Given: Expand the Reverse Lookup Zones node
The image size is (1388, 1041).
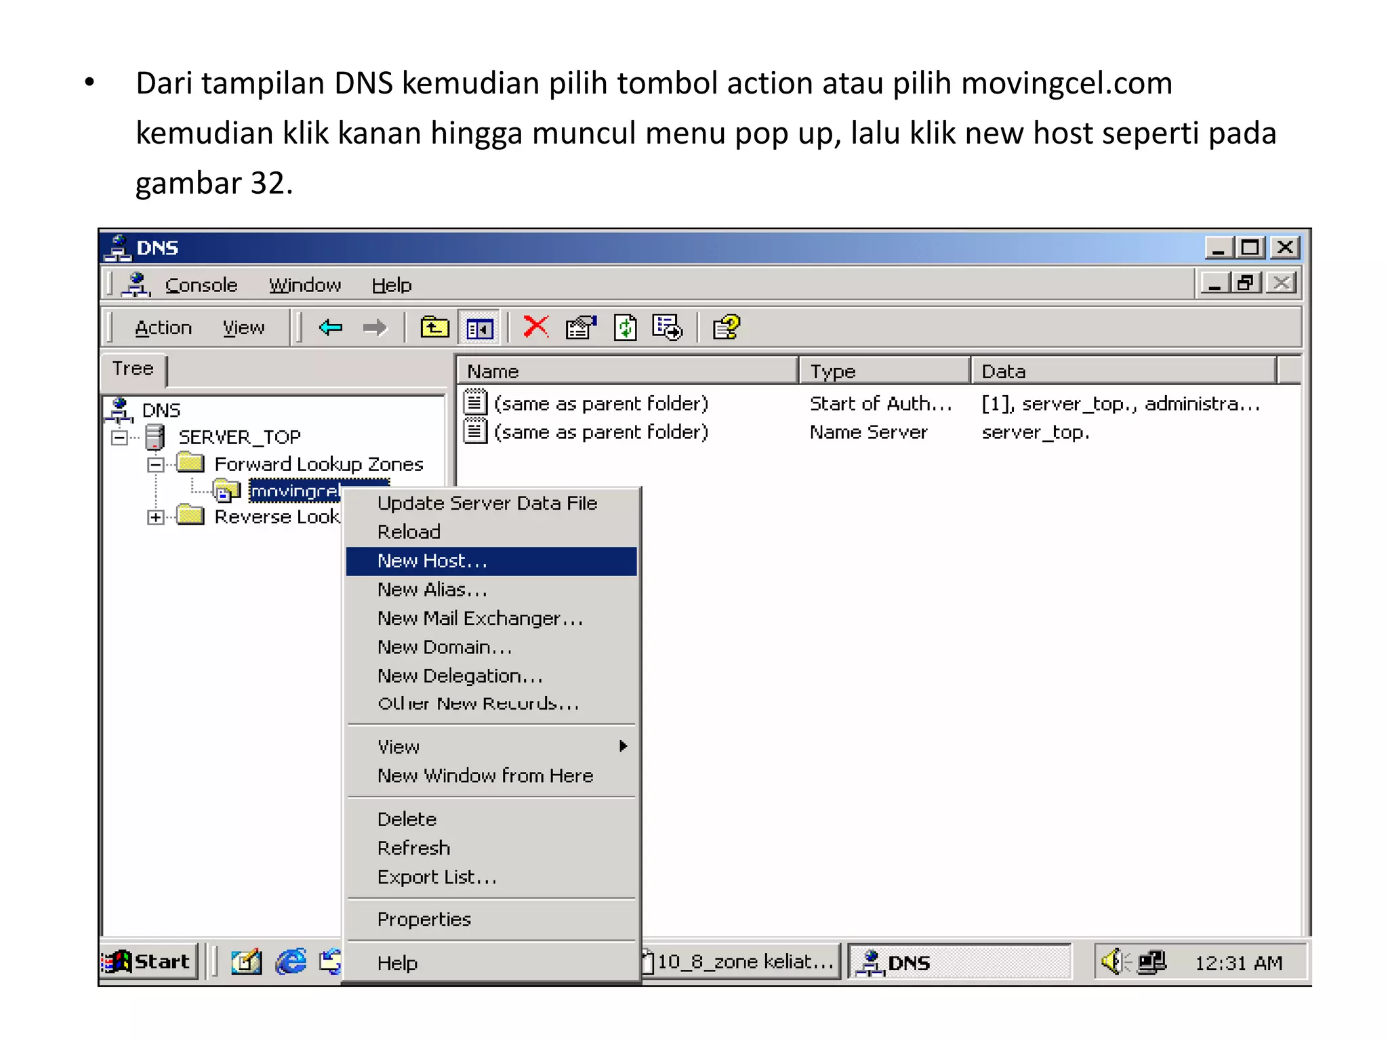Looking at the screenshot, I should click(x=155, y=517).
